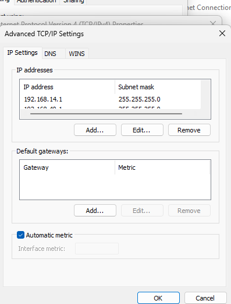
Task: Confirm settings with the OK button
Action: click(x=158, y=298)
